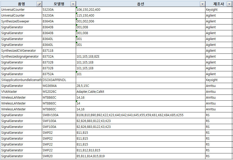Viewport: 233px width, 160px height.
Task: Open the 제조사 column filter dropdown
Action: [229, 4]
